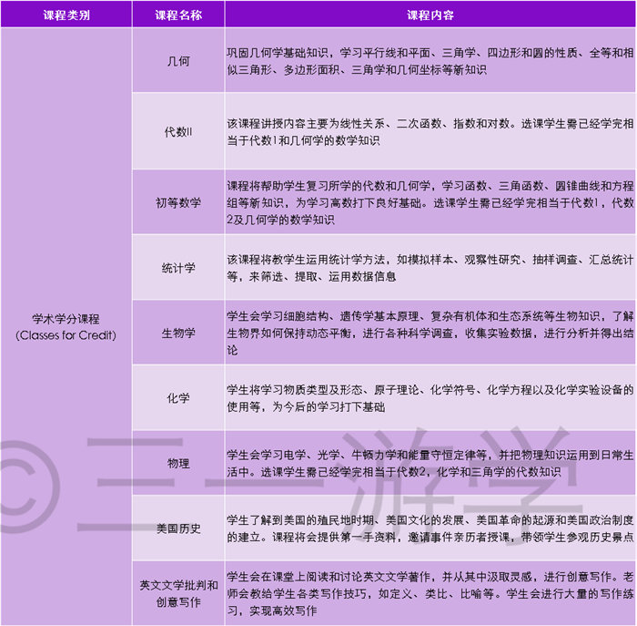637x626 pixels.
Task: Click the 课程类别 column header
Action: [x=66, y=15]
